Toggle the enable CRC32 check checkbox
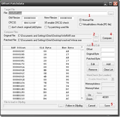Screen dimensions: 120x117 pos(46,23)
